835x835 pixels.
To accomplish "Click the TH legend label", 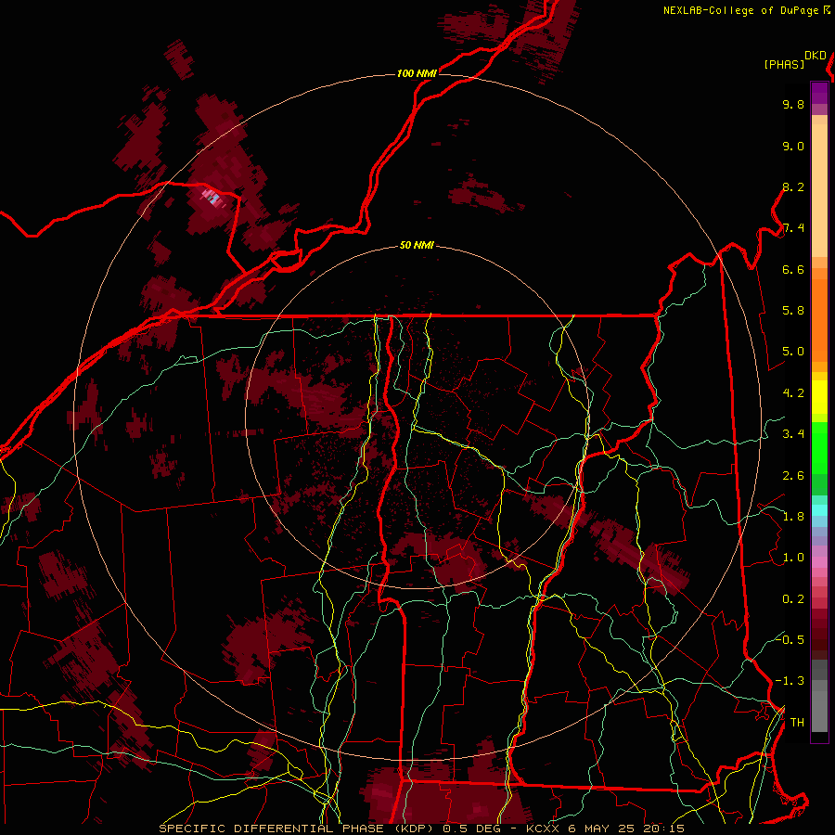I will (797, 722).
